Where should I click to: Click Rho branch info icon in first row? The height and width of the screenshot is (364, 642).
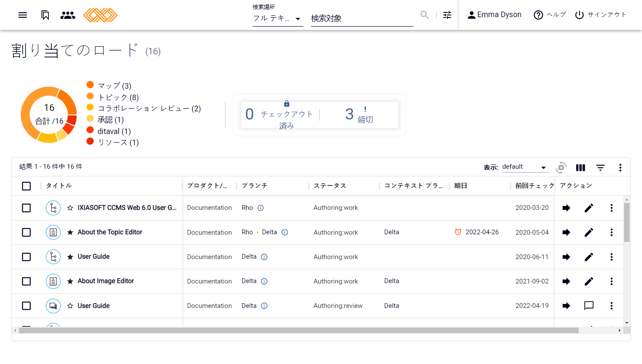click(x=261, y=208)
